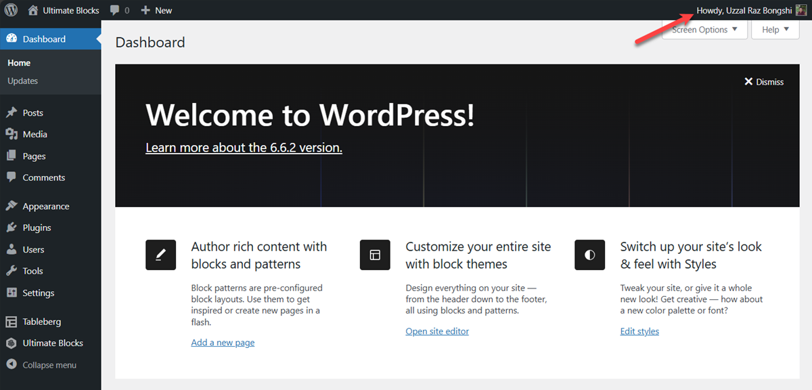Viewport: 812px width, 390px height.
Task: Click the Tableberg table icon in sidebar
Action: [x=14, y=321]
